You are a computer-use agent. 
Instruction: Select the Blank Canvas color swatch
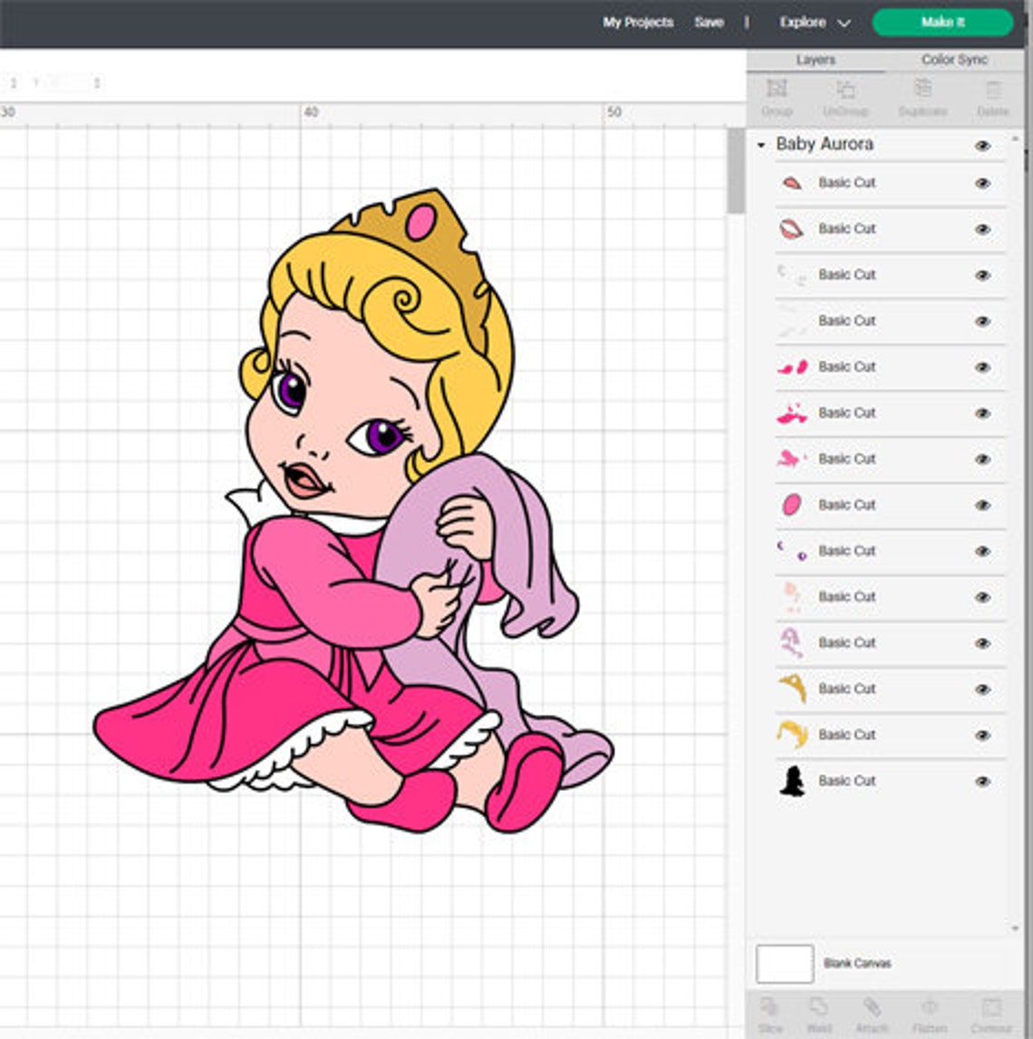pos(785,964)
